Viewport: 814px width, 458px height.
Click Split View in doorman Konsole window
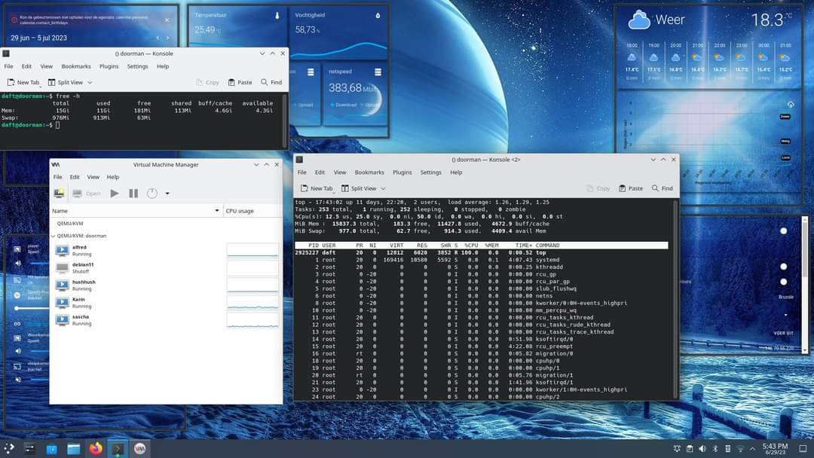[66, 82]
